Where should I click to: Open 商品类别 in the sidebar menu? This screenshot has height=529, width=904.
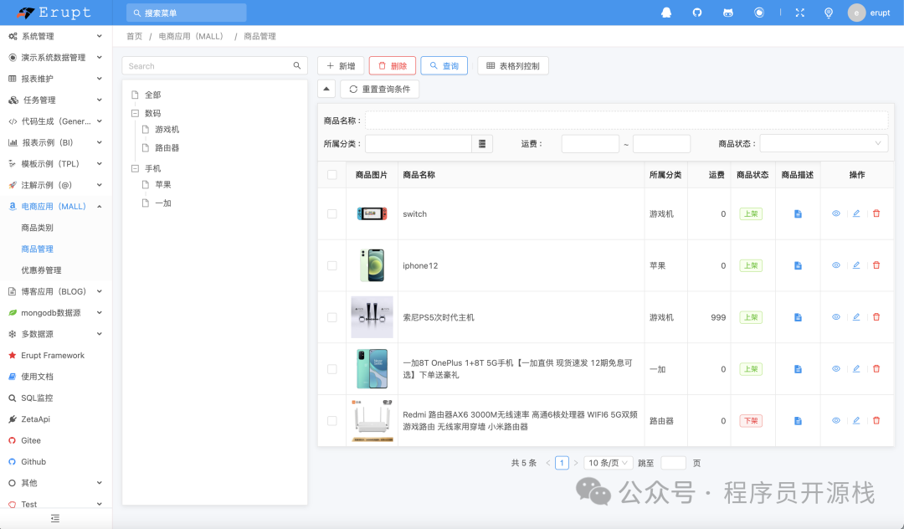pyautogui.click(x=38, y=228)
